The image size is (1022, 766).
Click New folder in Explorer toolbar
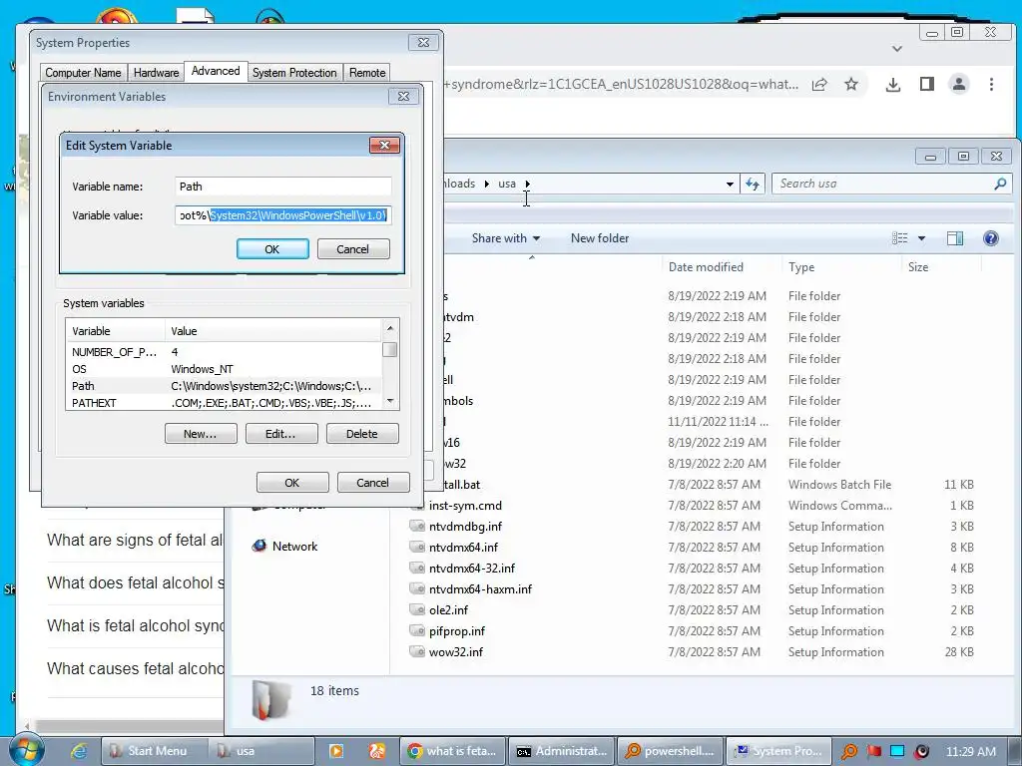(600, 238)
